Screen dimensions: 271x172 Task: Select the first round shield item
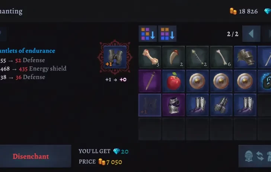click(x=197, y=81)
